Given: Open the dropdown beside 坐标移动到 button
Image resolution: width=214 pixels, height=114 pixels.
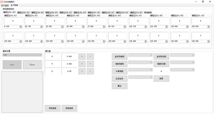Looking at the screenshot, I should pos(182,55).
